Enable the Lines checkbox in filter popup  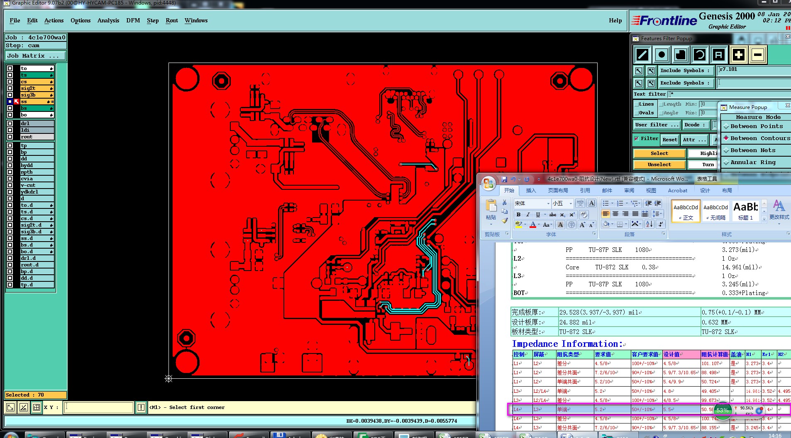(x=637, y=104)
